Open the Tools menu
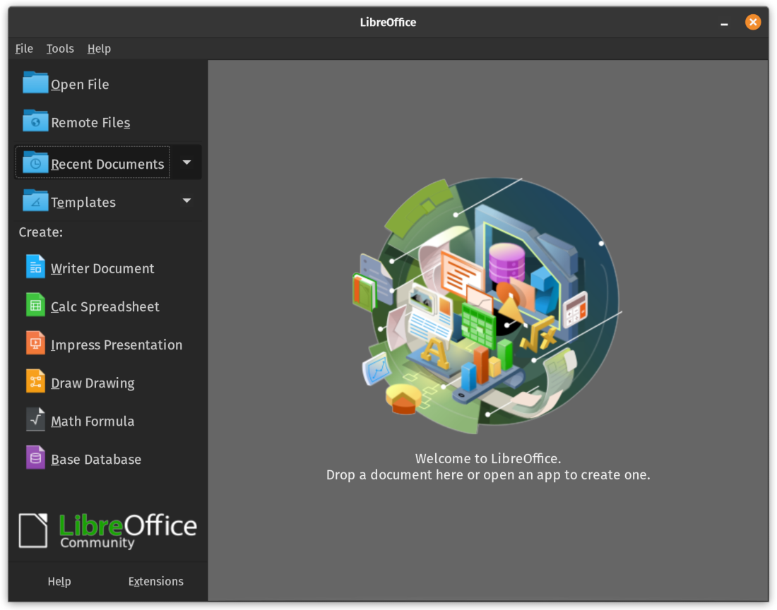The height and width of the screenshot is (610, 777). coord(59,48)
